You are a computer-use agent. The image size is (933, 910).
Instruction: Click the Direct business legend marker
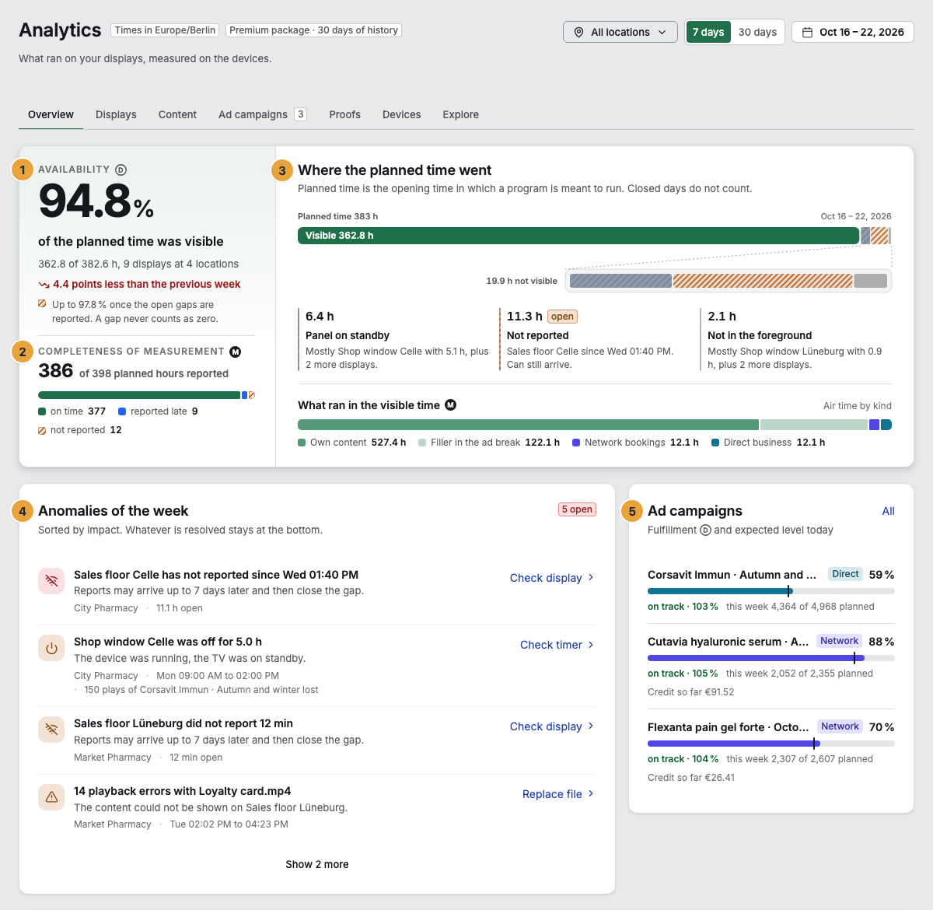point(715,443)
